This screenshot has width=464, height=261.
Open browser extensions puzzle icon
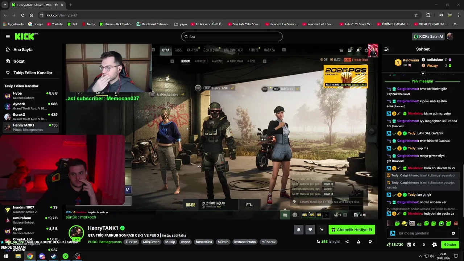(x=428, y=15)
